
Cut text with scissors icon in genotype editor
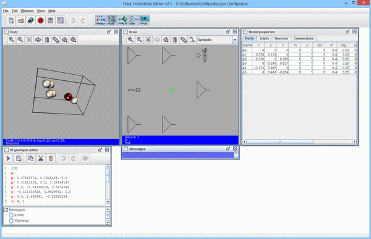pyautogui.click(x=41, y=158)
